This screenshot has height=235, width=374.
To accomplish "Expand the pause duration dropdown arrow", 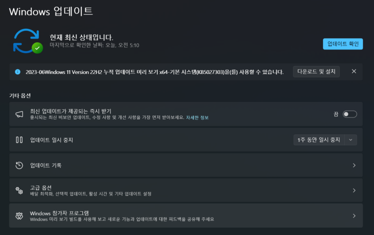I will pos(351,140).
